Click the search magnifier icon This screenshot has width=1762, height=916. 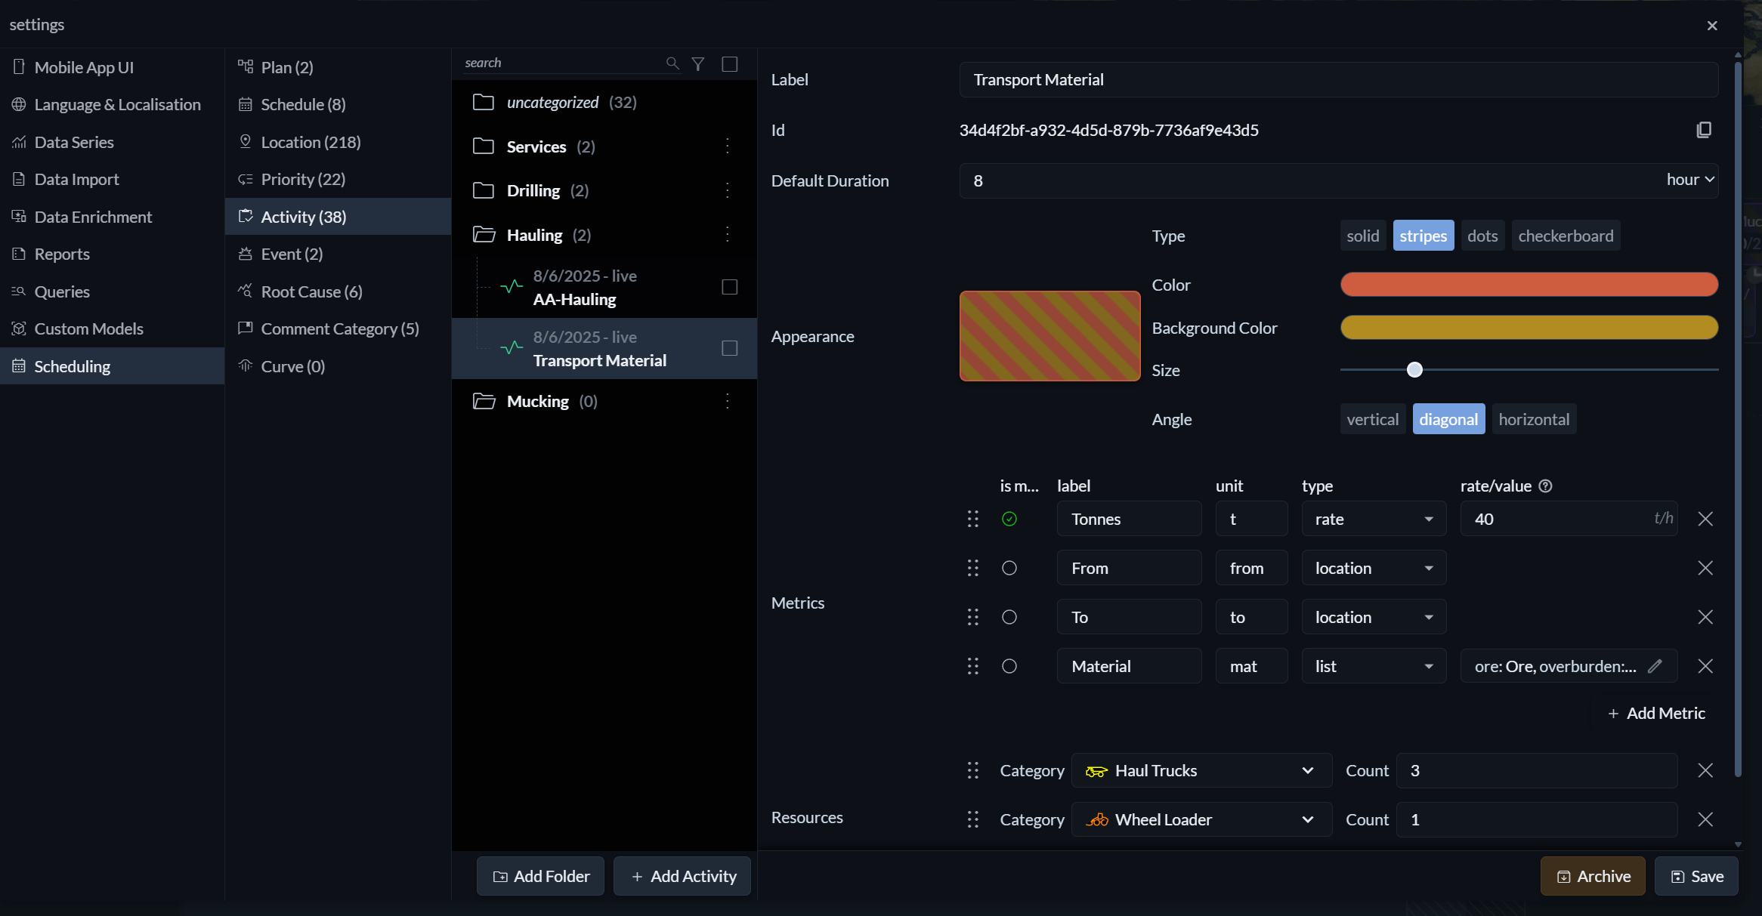pyautogui.click(x=672, y=63)
